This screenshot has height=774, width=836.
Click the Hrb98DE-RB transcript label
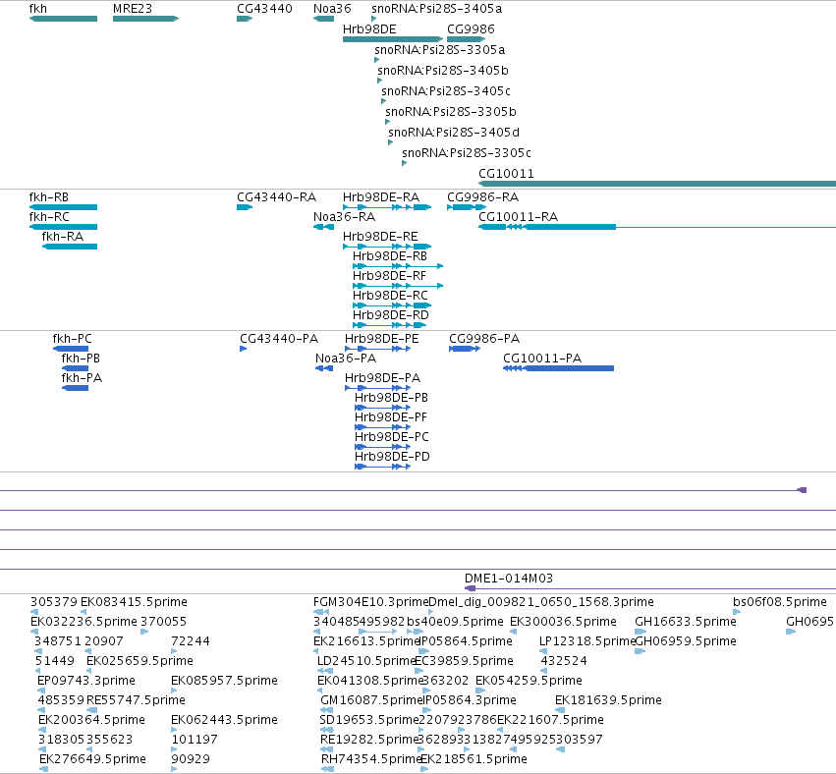point(390,255)
